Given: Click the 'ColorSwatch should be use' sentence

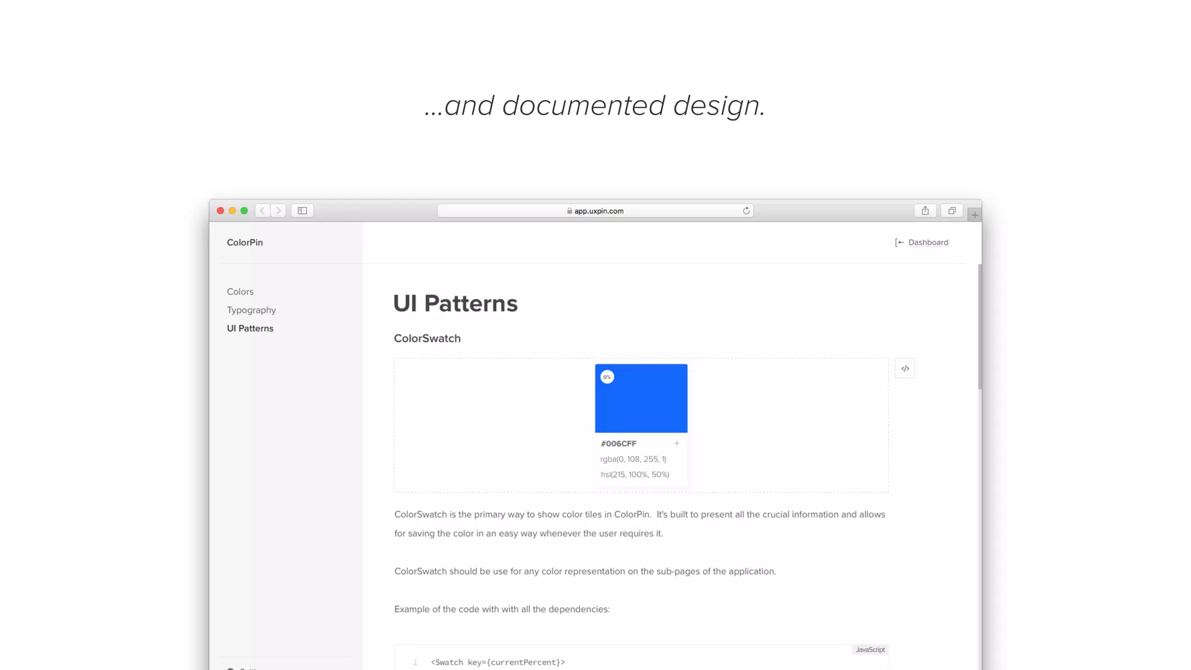Looking at the screenshot, I should [x=585, y=571].
